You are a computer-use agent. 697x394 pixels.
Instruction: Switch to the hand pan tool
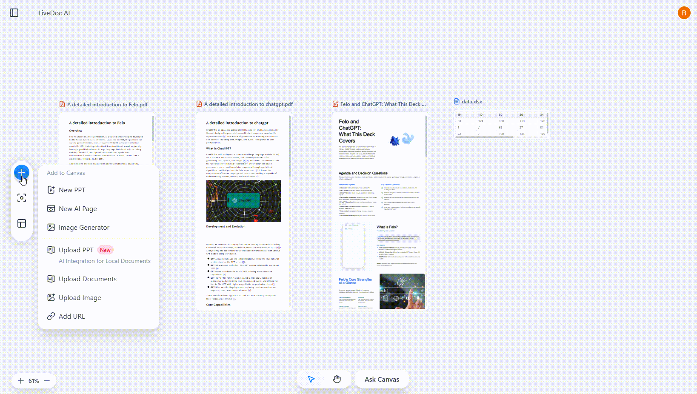[x=337, y=379]
